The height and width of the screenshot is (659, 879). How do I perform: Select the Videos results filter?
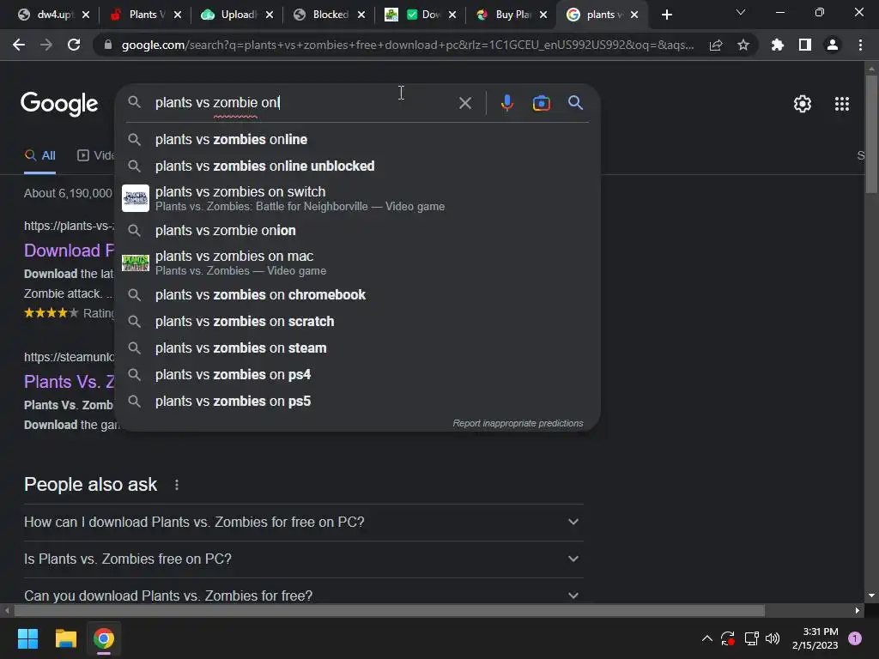coord(95,156)
